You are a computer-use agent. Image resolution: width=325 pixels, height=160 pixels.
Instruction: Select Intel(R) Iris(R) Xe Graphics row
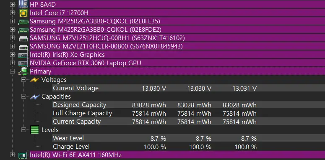point(177,54)
